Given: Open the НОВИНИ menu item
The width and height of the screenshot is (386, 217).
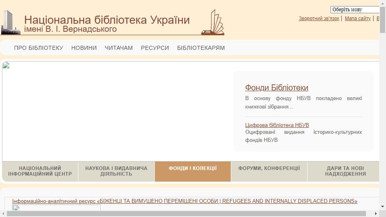Looking at the screenshot, I should click(x=84, y=48).
